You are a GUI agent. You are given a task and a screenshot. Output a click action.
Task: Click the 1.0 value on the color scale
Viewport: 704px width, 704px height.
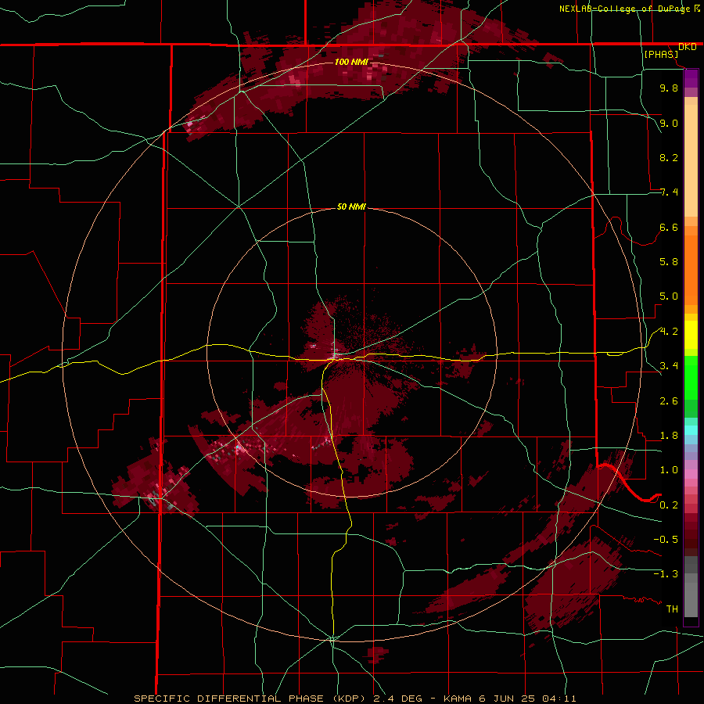(x=669, y=470)
